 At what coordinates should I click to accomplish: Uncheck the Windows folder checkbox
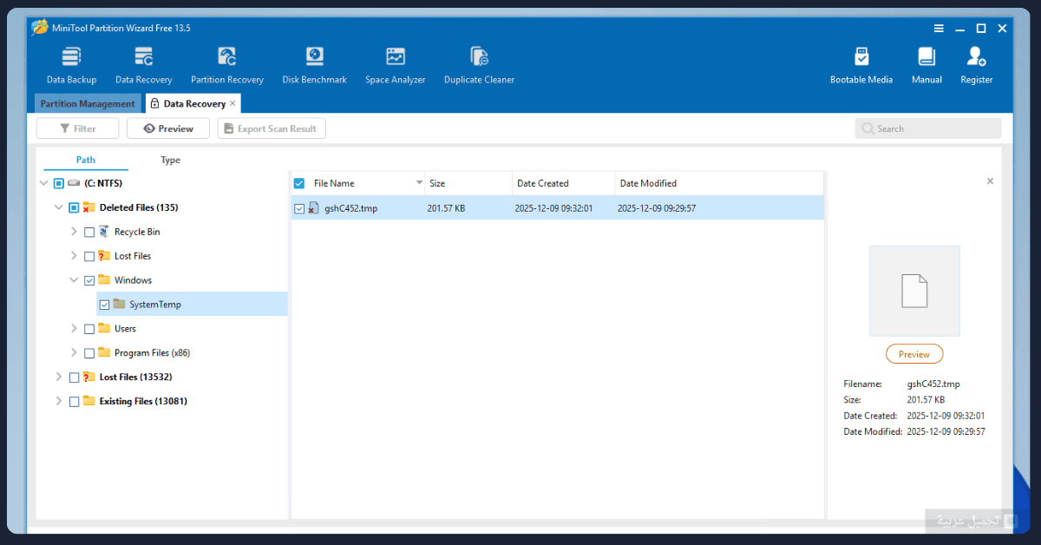click(89, 280)
